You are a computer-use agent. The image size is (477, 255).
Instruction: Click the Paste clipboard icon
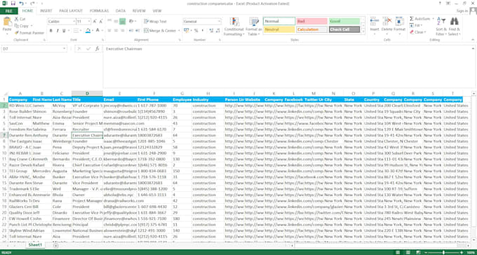pos(7,22)
